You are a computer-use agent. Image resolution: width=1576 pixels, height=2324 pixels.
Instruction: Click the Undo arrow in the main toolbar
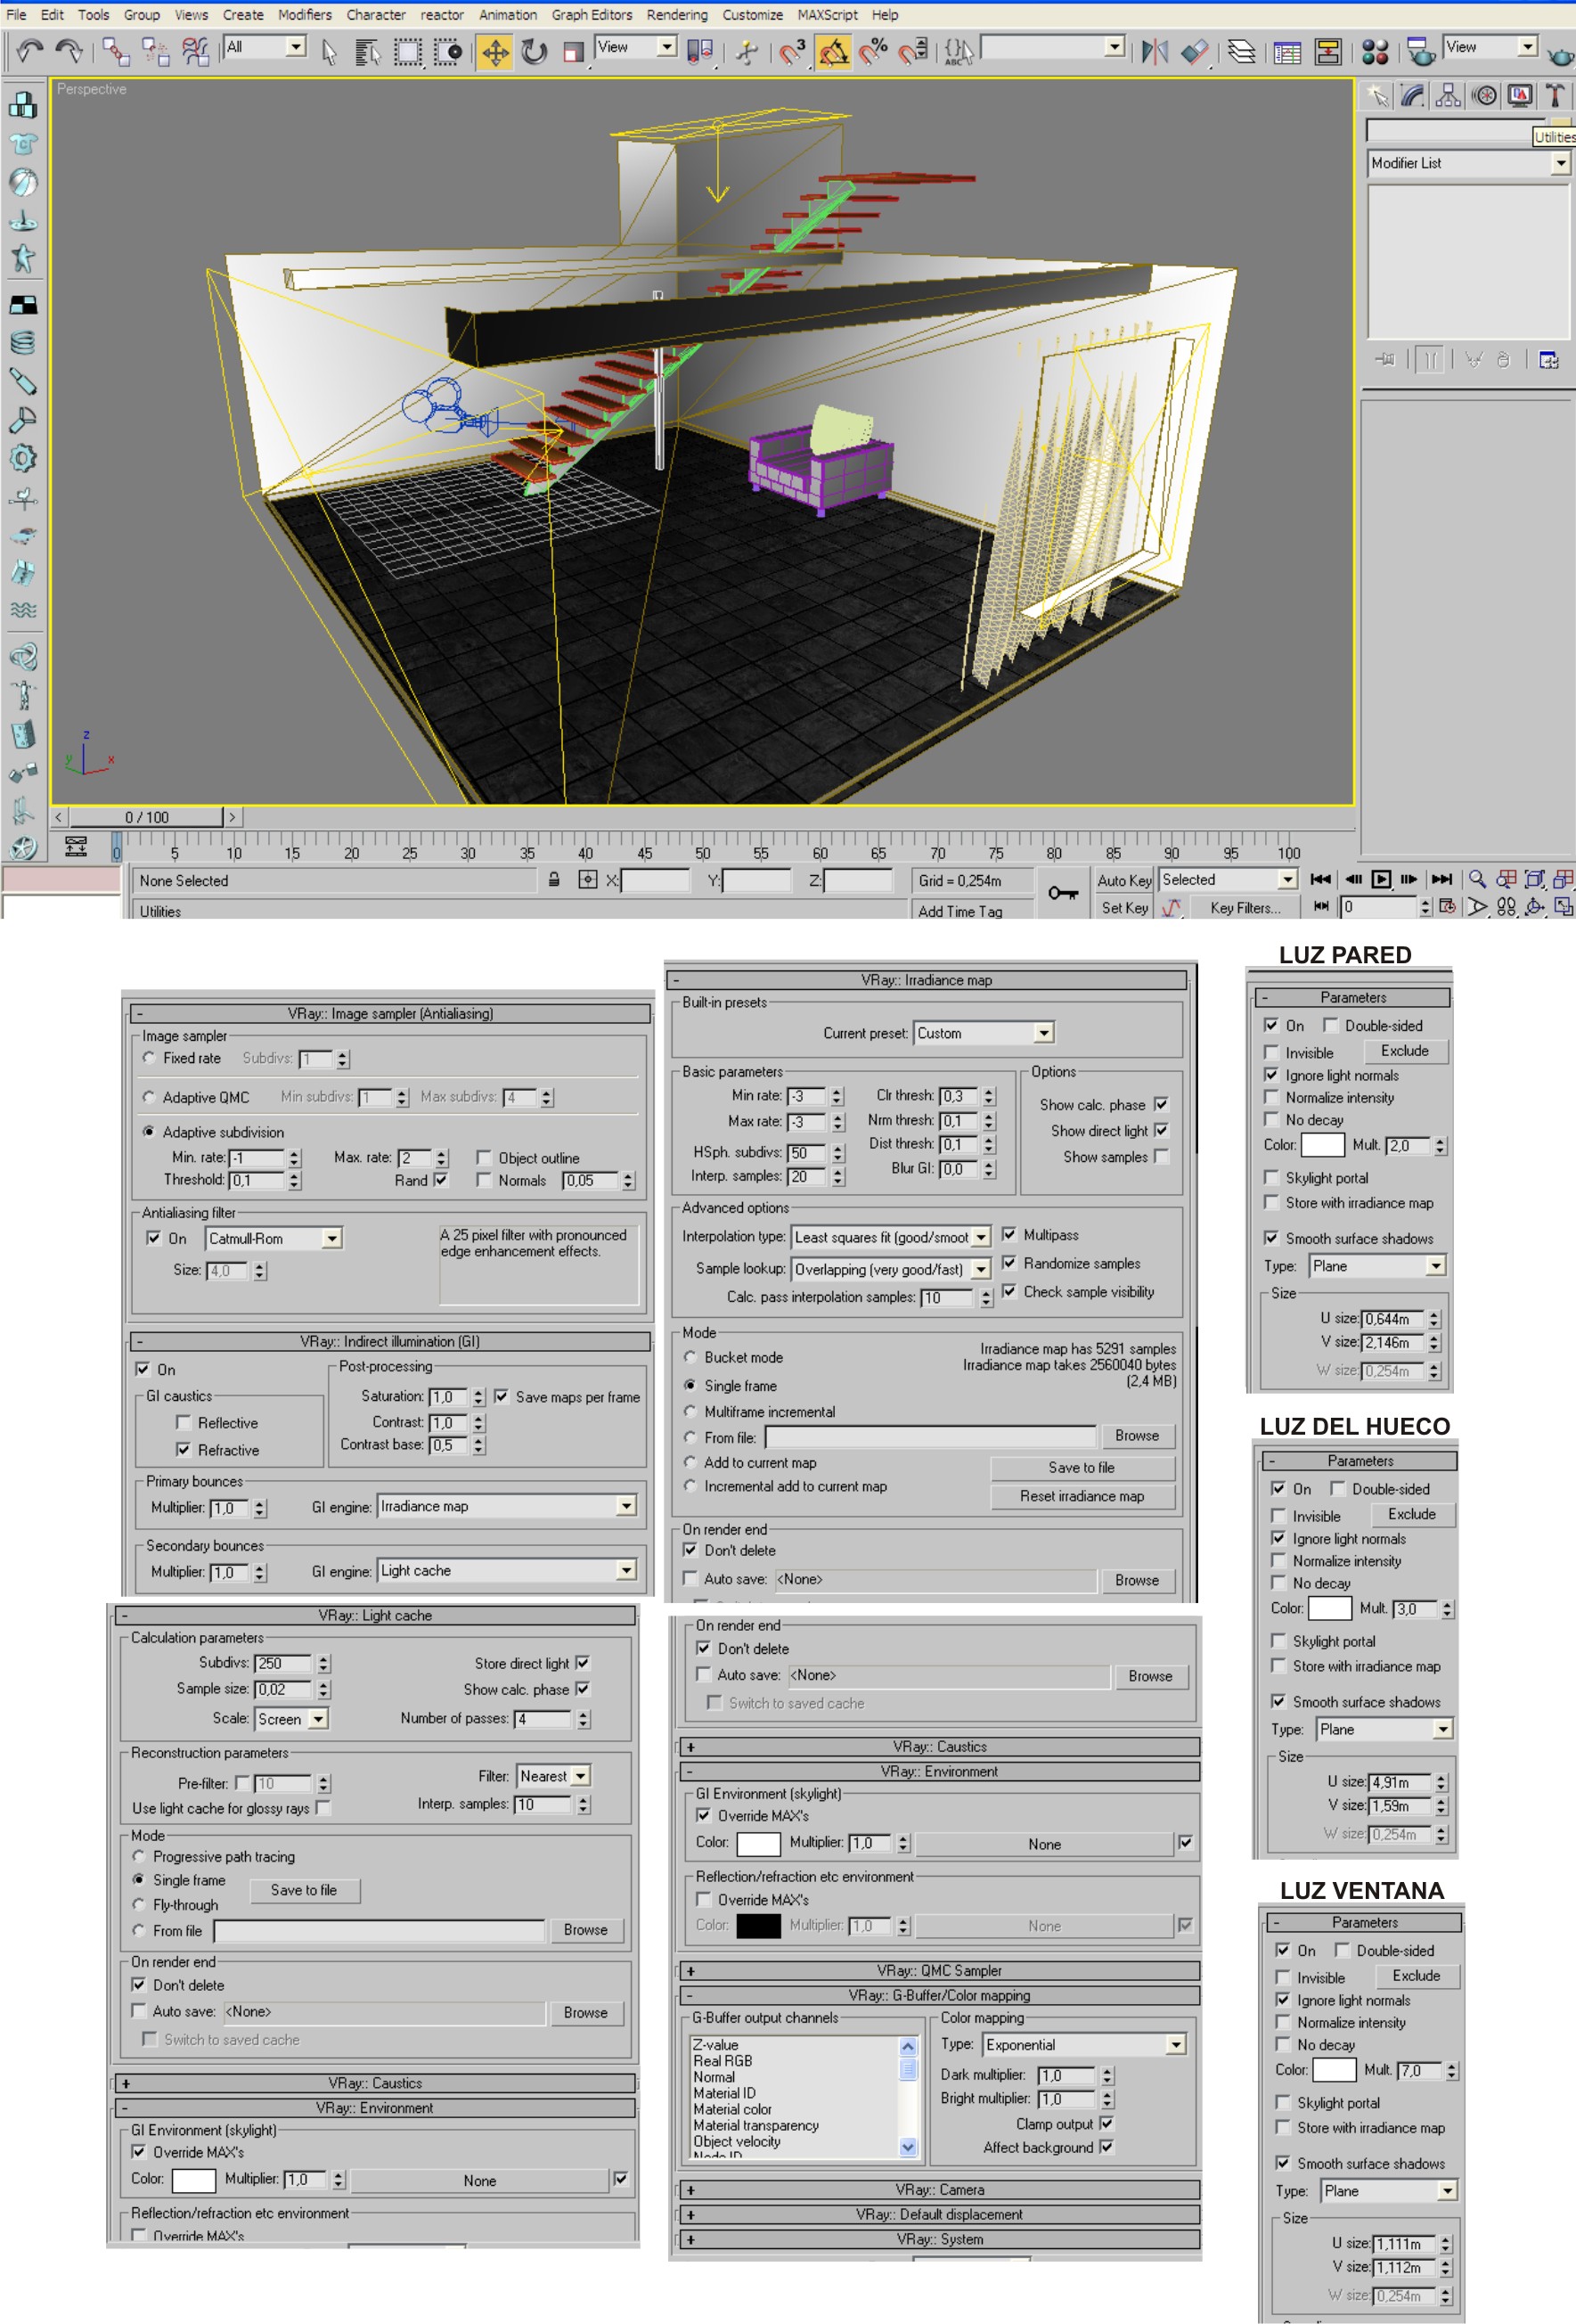[30, 50]
